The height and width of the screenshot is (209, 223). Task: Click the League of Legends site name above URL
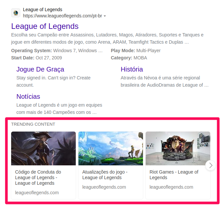[43, 10]
